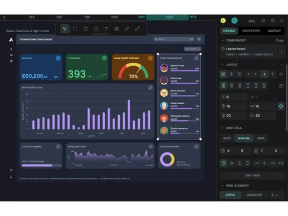
Task: Collapse the LAYOUT section chevron
Action: [222, 65]
